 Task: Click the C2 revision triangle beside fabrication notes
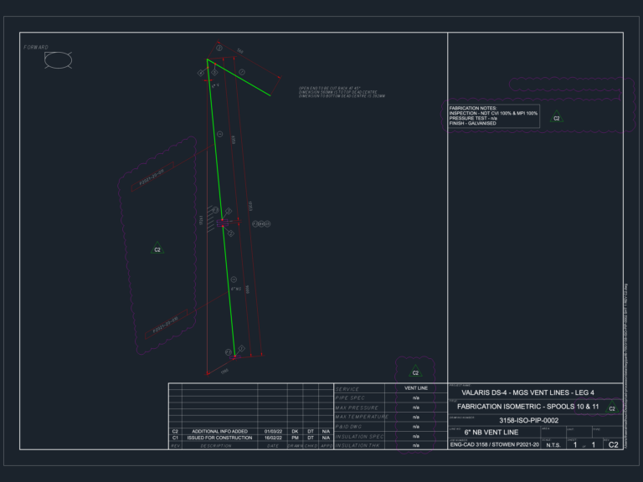tap(557, 117)
